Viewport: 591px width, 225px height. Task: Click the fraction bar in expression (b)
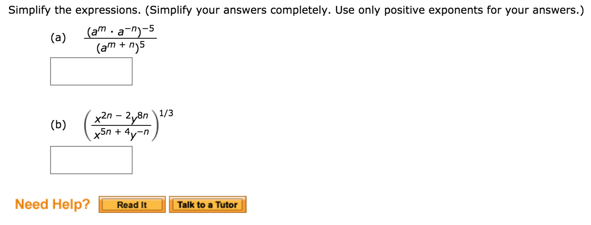point(121,125)
